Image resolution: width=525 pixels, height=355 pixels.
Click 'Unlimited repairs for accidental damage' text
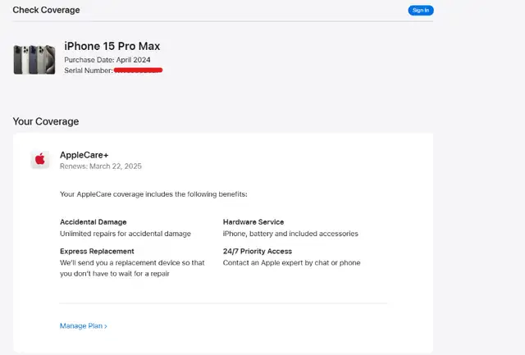(126, 234)
